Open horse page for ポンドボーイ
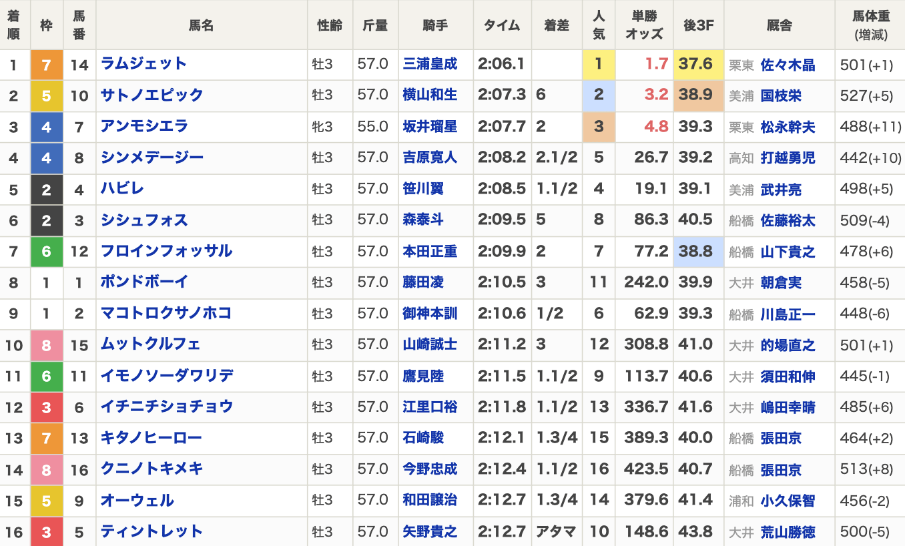Screen dimensions: 905x546 (144, 282)
